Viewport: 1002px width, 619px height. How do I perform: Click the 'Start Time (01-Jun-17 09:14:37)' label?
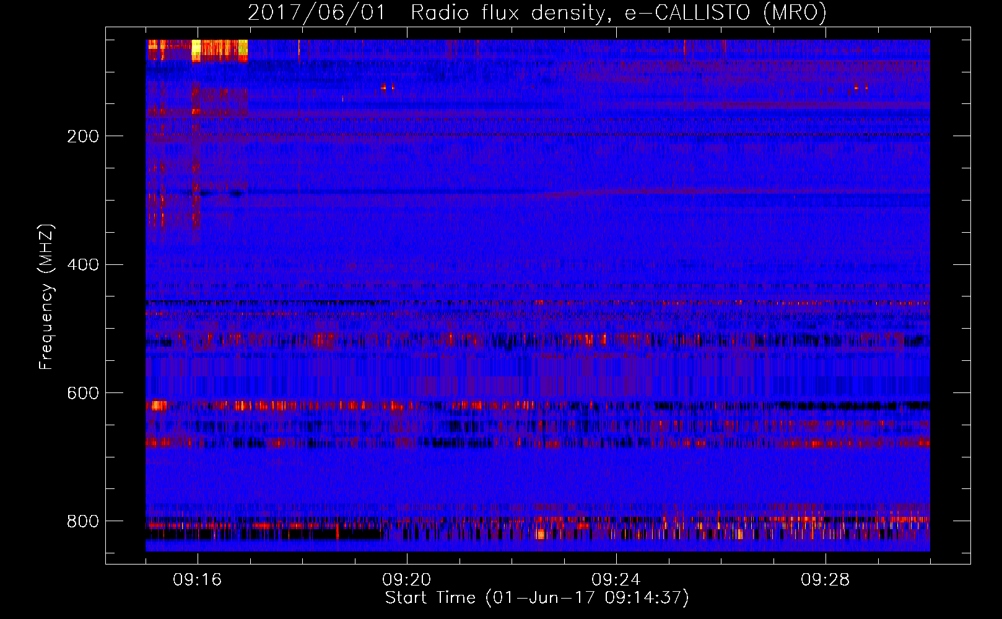(537, 598)
